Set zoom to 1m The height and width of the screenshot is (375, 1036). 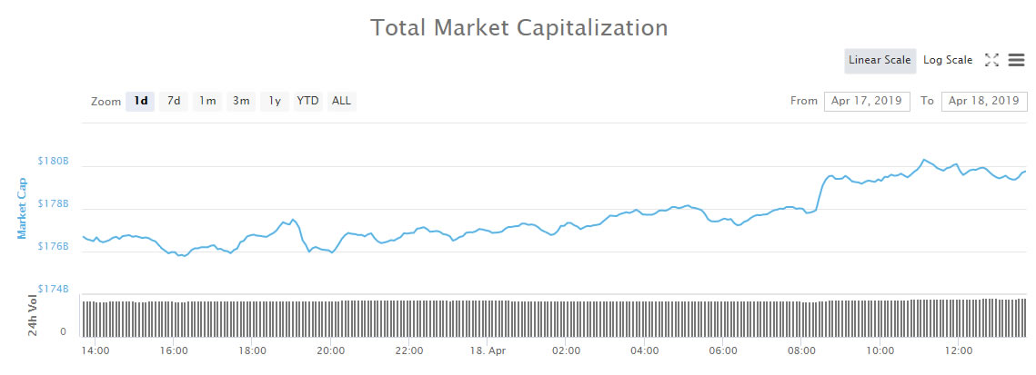[207, 101]
